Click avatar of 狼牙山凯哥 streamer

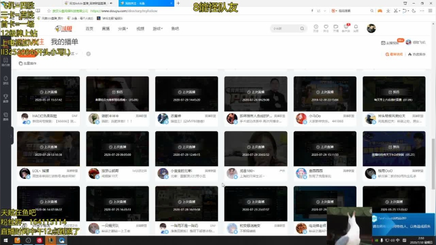94,173
